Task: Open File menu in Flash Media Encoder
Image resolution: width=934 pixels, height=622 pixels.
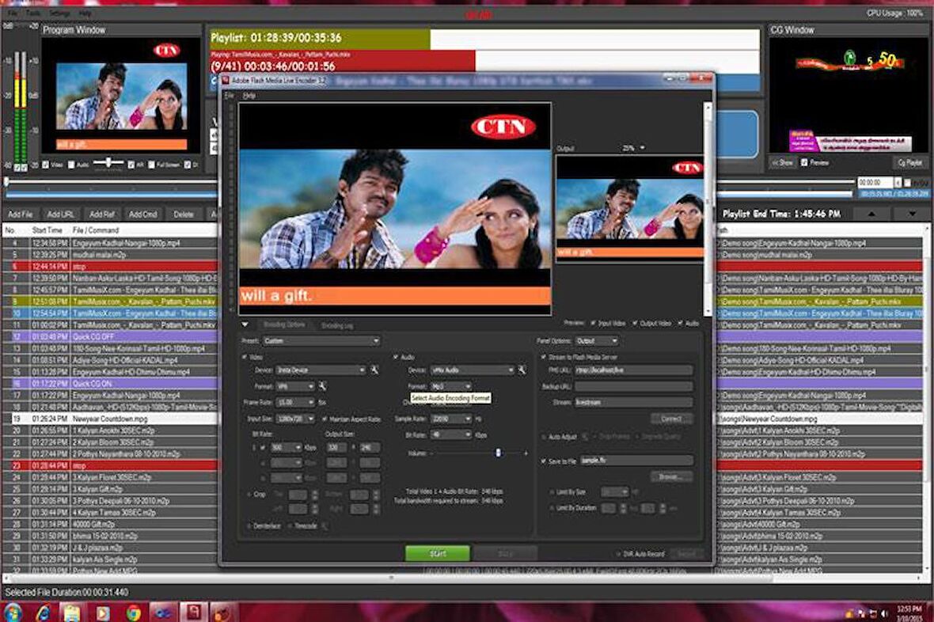Action: (x=229, y=95)
